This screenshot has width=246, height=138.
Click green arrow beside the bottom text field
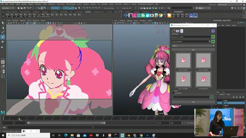(x=212, y=97)
